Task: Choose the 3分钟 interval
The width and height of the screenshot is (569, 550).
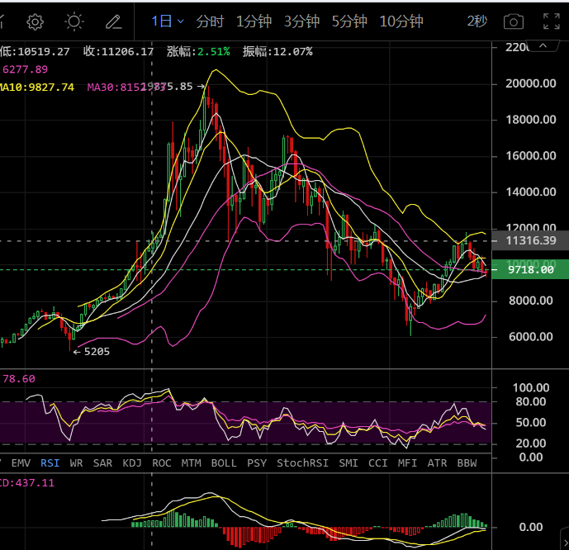Action: coord(301,21)
